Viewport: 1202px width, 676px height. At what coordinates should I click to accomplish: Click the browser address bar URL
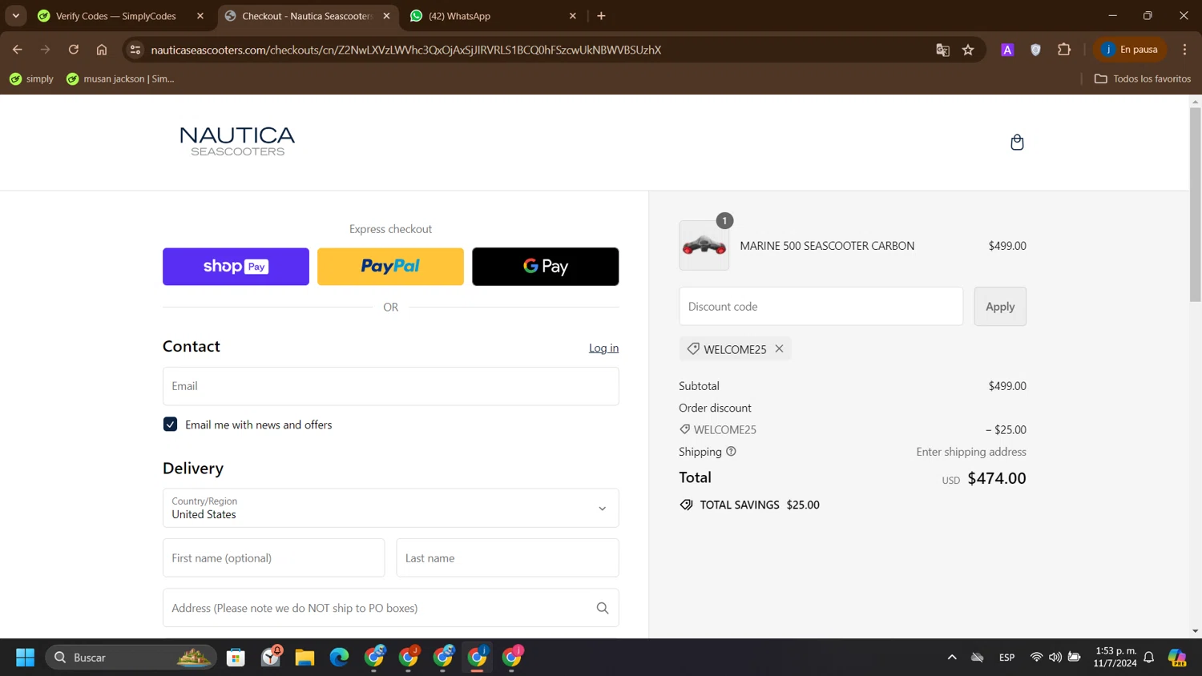pos(405,50)
